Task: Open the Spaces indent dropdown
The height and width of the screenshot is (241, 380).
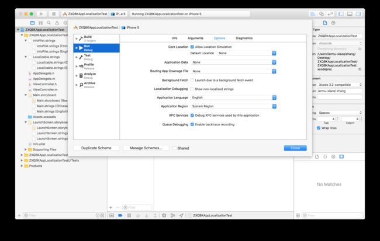Action: coord(340,113)
